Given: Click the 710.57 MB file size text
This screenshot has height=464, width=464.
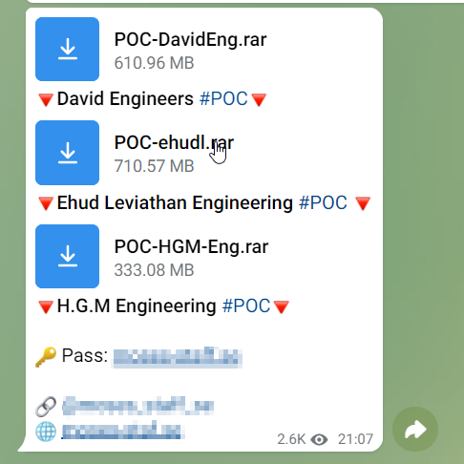Looking at the screenshot, I should tap(154, 166).
